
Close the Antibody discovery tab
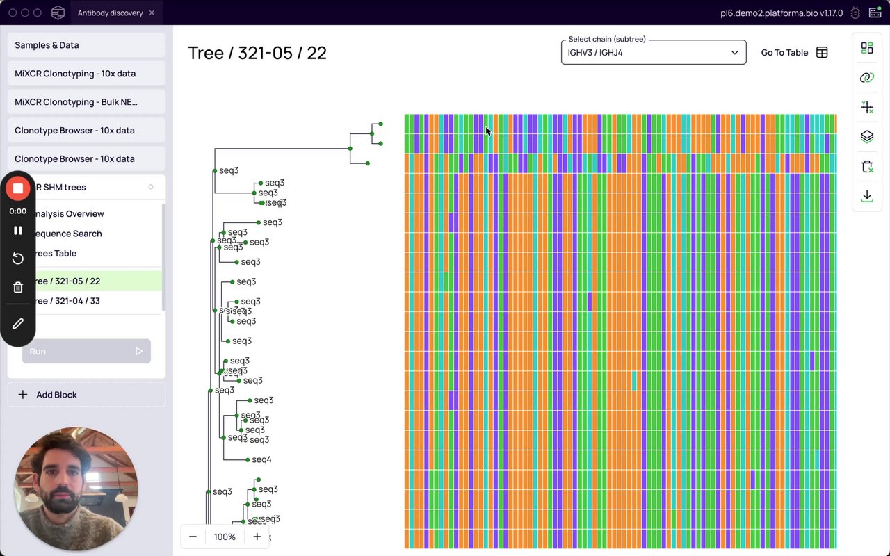152,13
